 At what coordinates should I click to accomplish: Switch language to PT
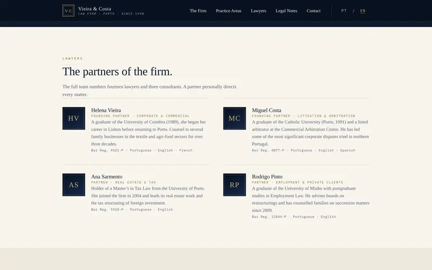pos(344,11)
